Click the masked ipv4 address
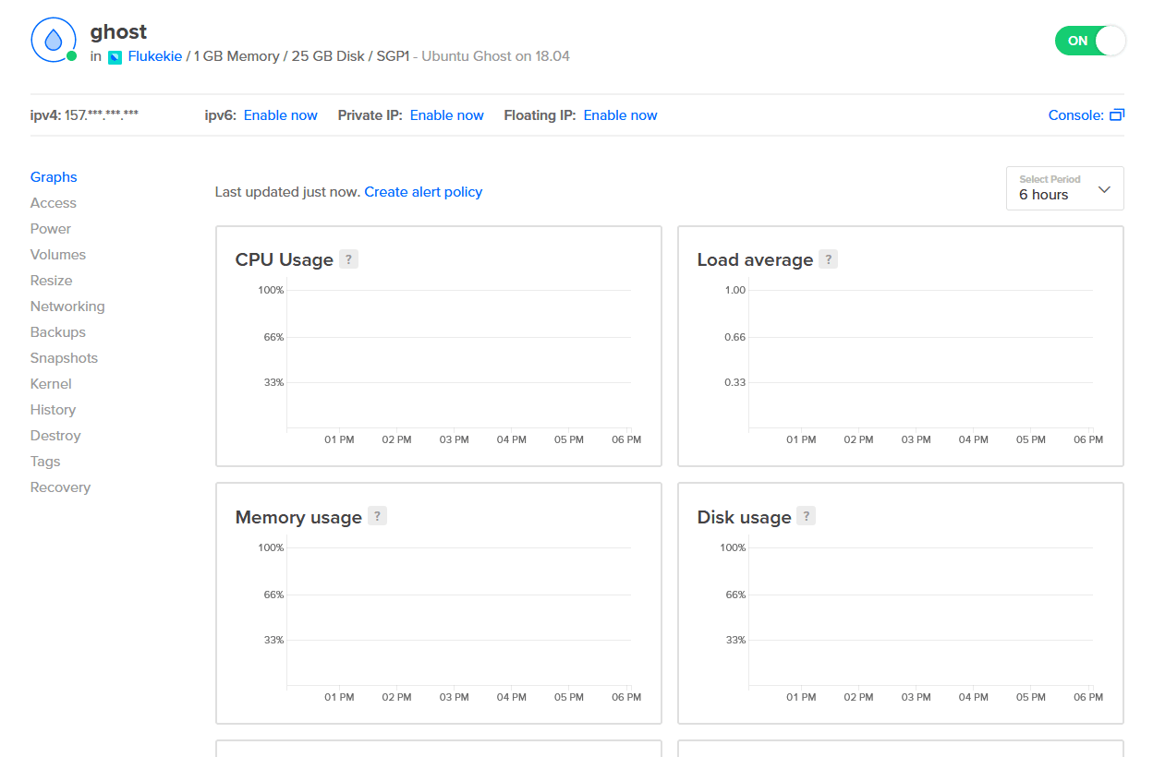The width and height of the screenshot is (1153, 757). (x=102, y=115)
